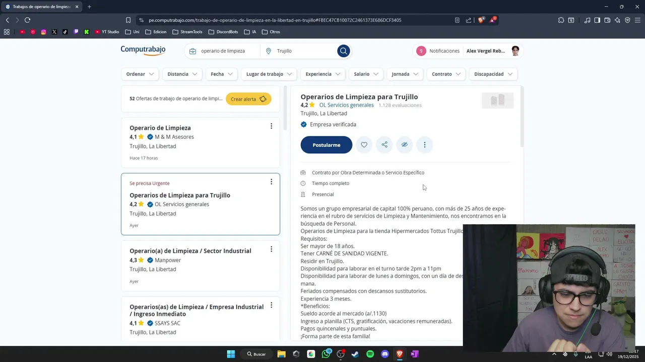Open the TikTok bookmark icon
Image resolution: width=645 pixels, height=362 pixels.
tap(65, 32)
